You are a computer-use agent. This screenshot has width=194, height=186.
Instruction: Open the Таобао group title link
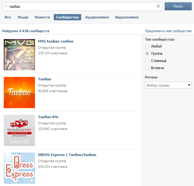[45, 79]
